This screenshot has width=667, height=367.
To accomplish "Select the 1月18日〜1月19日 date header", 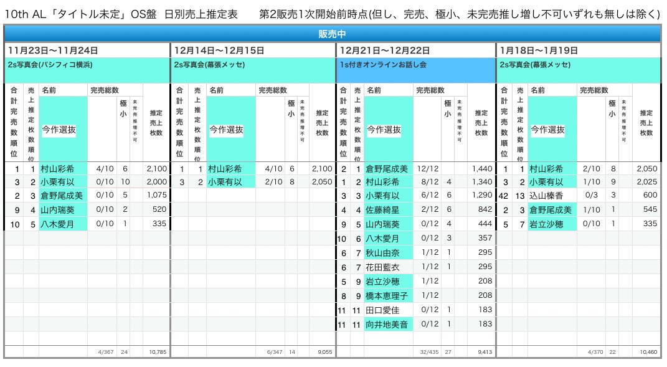I will pyautogui.click(x=539, y=50).
